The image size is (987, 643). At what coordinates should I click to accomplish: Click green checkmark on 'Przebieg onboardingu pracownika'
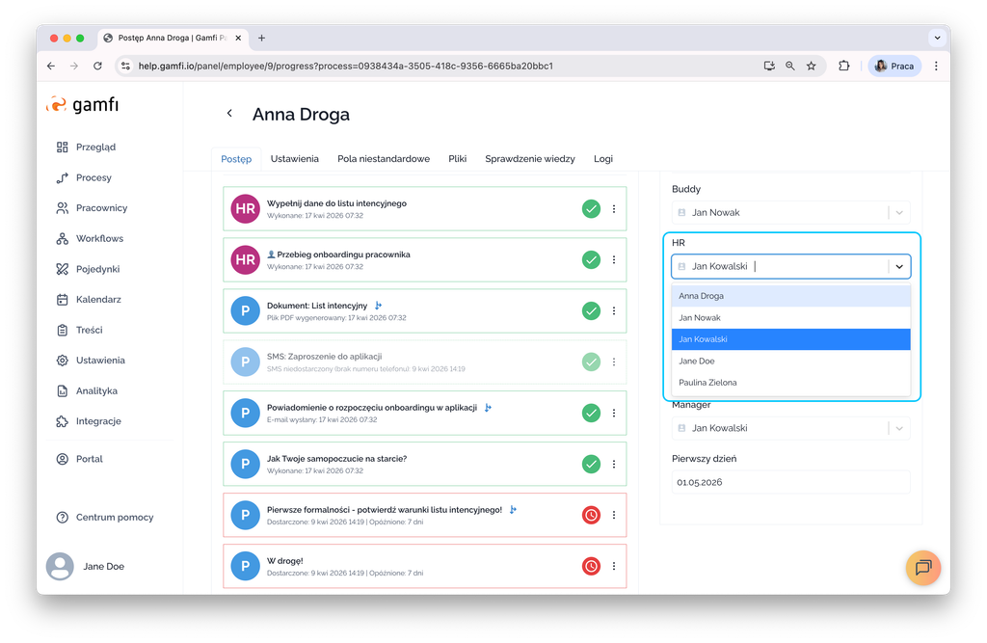[x=591, y=259]
